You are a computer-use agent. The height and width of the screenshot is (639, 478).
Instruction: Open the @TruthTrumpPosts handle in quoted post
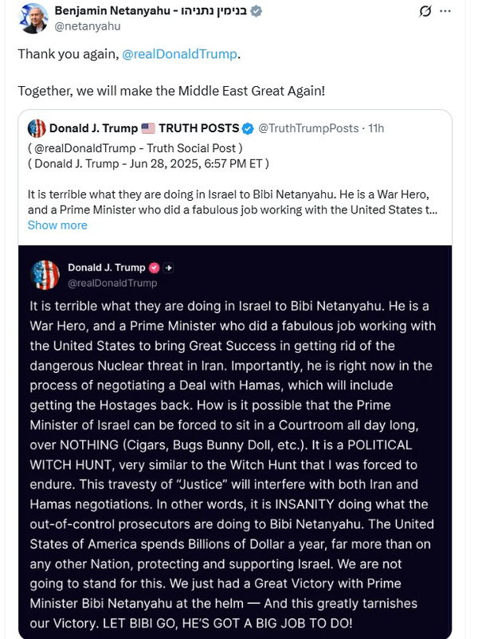[x=308, y=128]
